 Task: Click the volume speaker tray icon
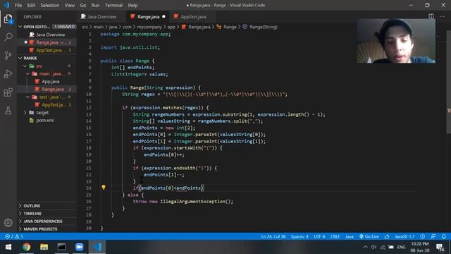coord(373,247)
